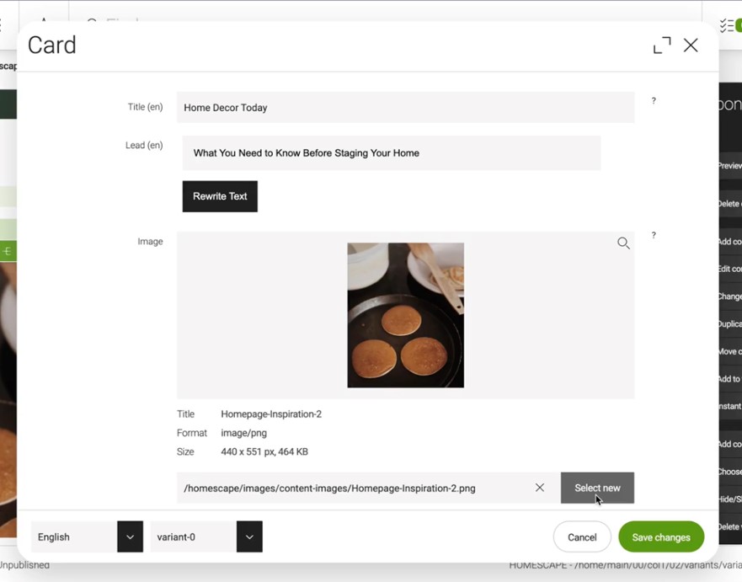The width and height of the screenshot is (742, 582).
Task: Select Preview in the right side menu
Action: click(729, 166)
